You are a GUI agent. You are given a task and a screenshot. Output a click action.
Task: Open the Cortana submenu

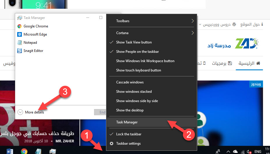pos(151,33)
